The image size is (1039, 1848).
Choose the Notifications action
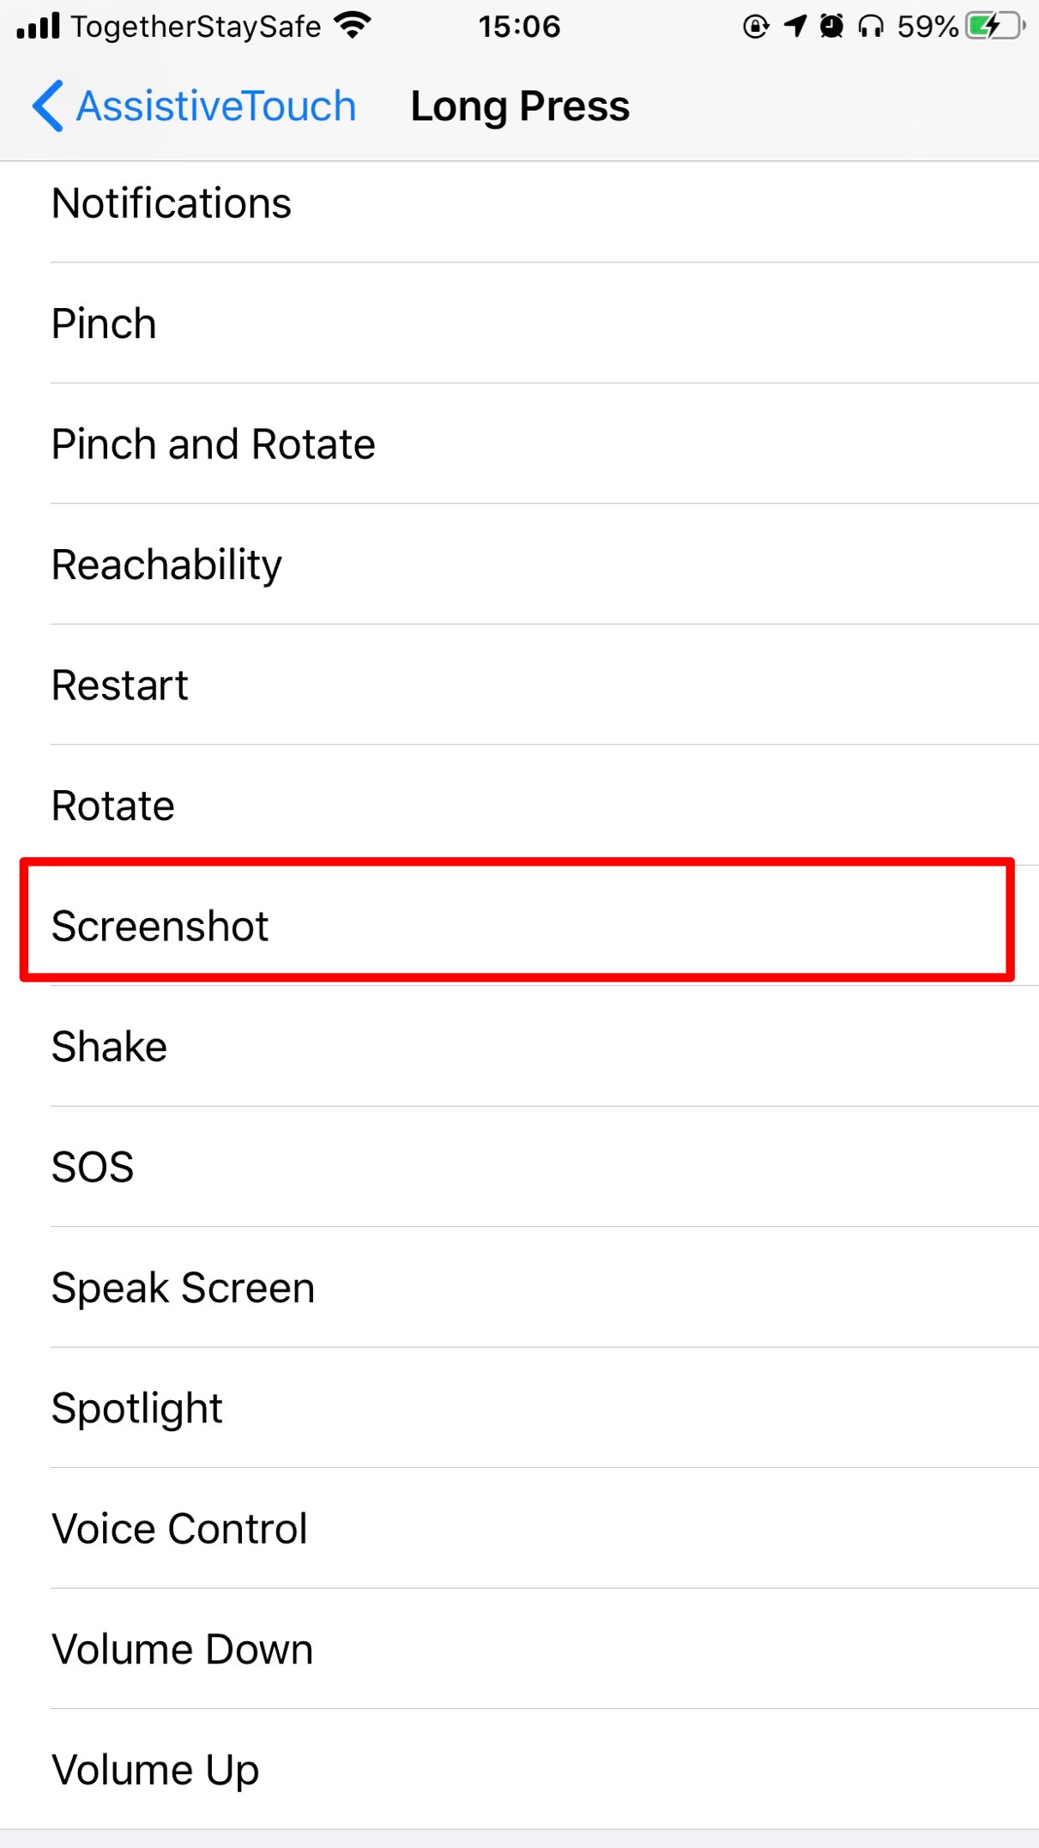[x=518, y=203]
